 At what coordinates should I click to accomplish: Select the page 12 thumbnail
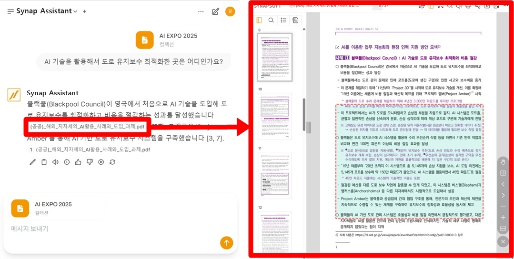274,232
